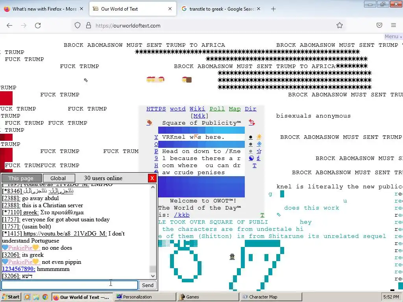The width and height of the screenshot is (403, 302).
Task: Click the detective emoji character on the canvas
Action: point(232,256)
